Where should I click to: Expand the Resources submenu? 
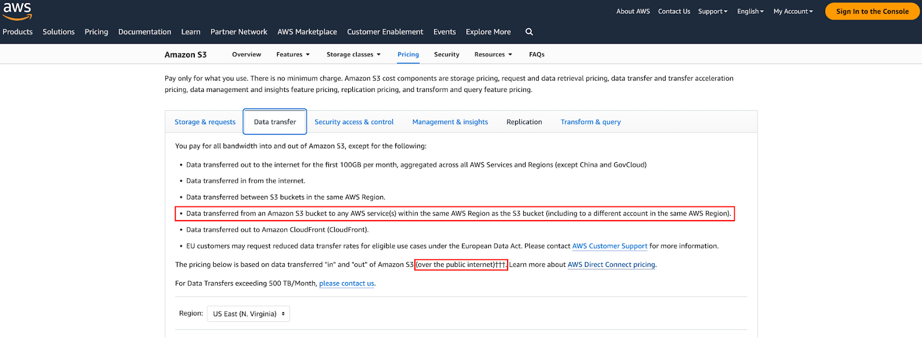(493, 55)
